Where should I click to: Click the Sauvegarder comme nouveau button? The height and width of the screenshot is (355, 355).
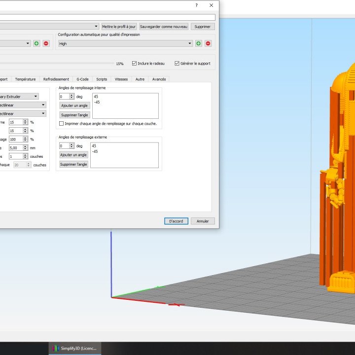coord(164,26)
